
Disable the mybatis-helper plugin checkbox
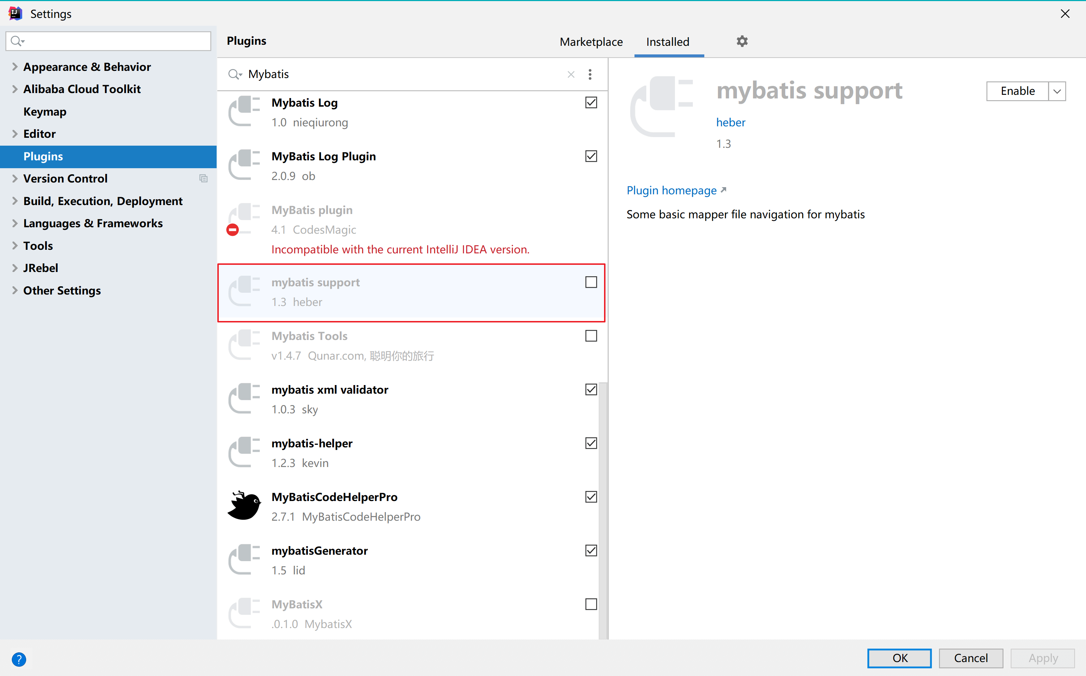point(591,443)
